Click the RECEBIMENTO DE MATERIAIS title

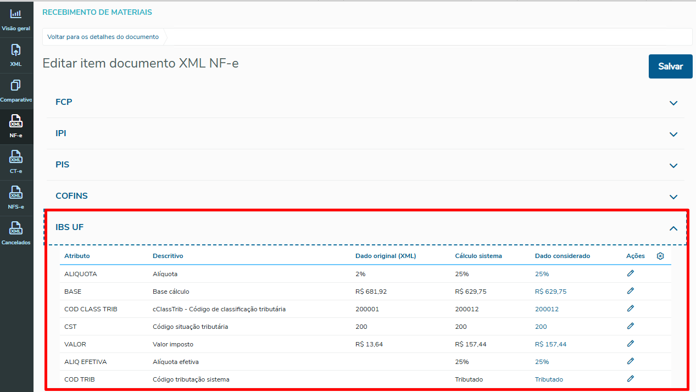click(97, 12)
